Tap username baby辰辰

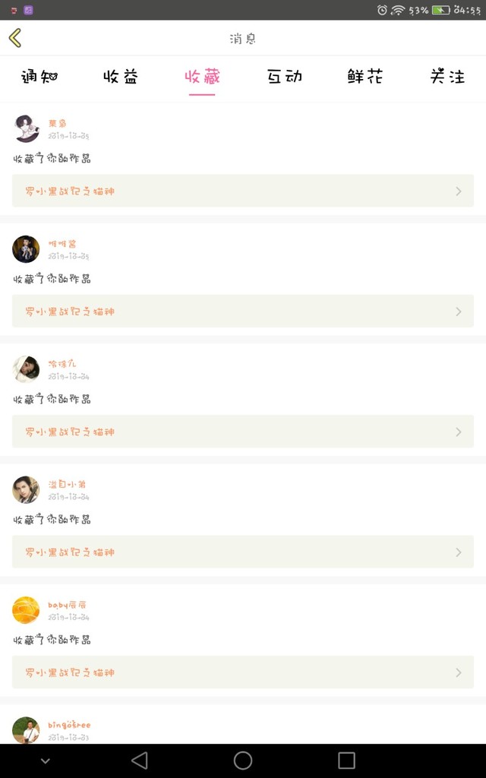(67, 605)
